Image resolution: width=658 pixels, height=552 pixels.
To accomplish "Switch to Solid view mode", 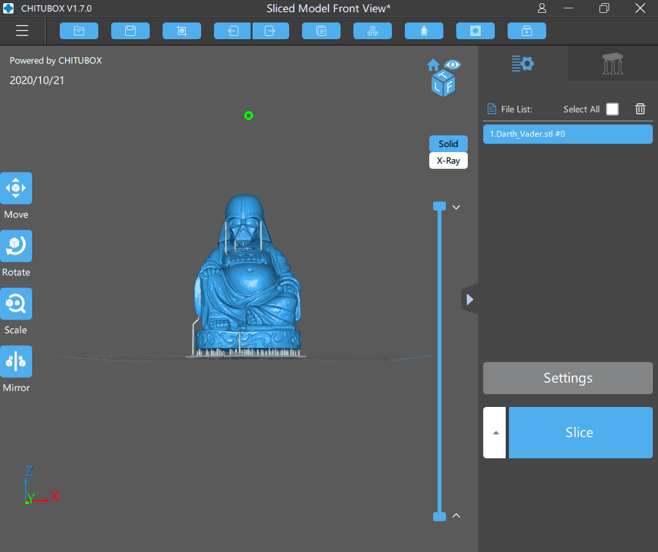I will 448,144.
